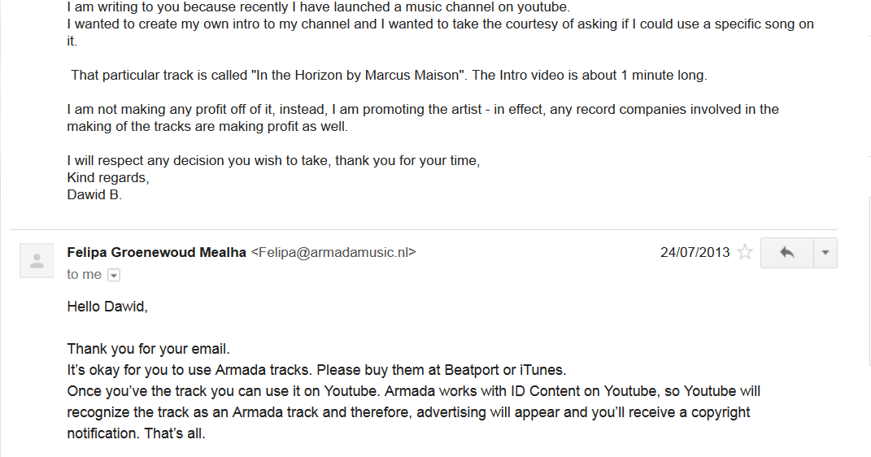The width and height of the screenshot is (871, 457).
Task: Click the "Hello Dawid," greeting line
Action: tap(107, 306)
